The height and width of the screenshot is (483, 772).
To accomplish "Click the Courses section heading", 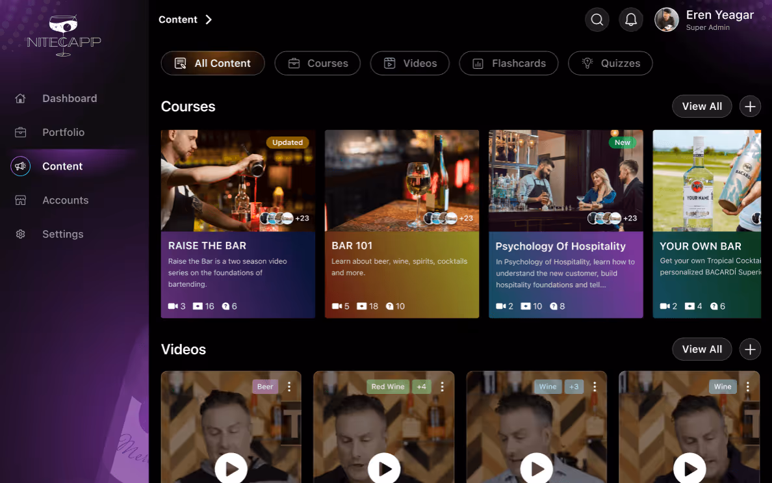I will [188, 107].
